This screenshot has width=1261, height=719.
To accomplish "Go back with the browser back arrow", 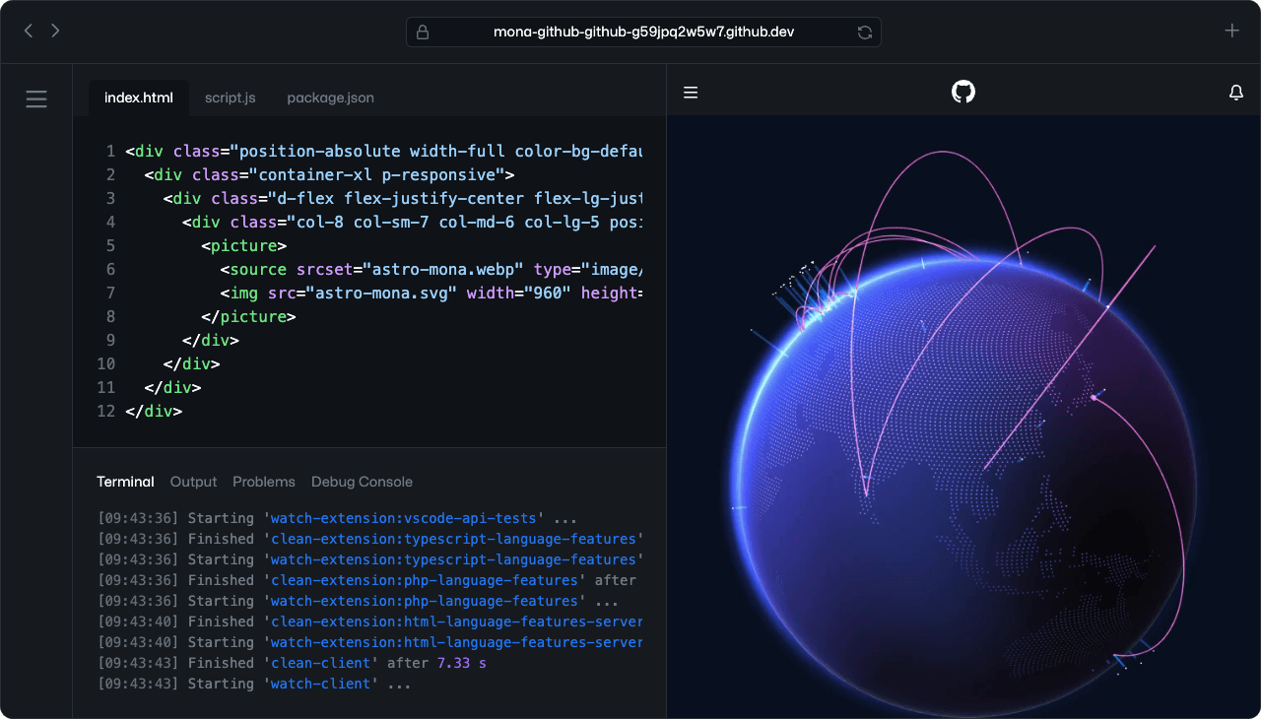I will pos(29,31).
